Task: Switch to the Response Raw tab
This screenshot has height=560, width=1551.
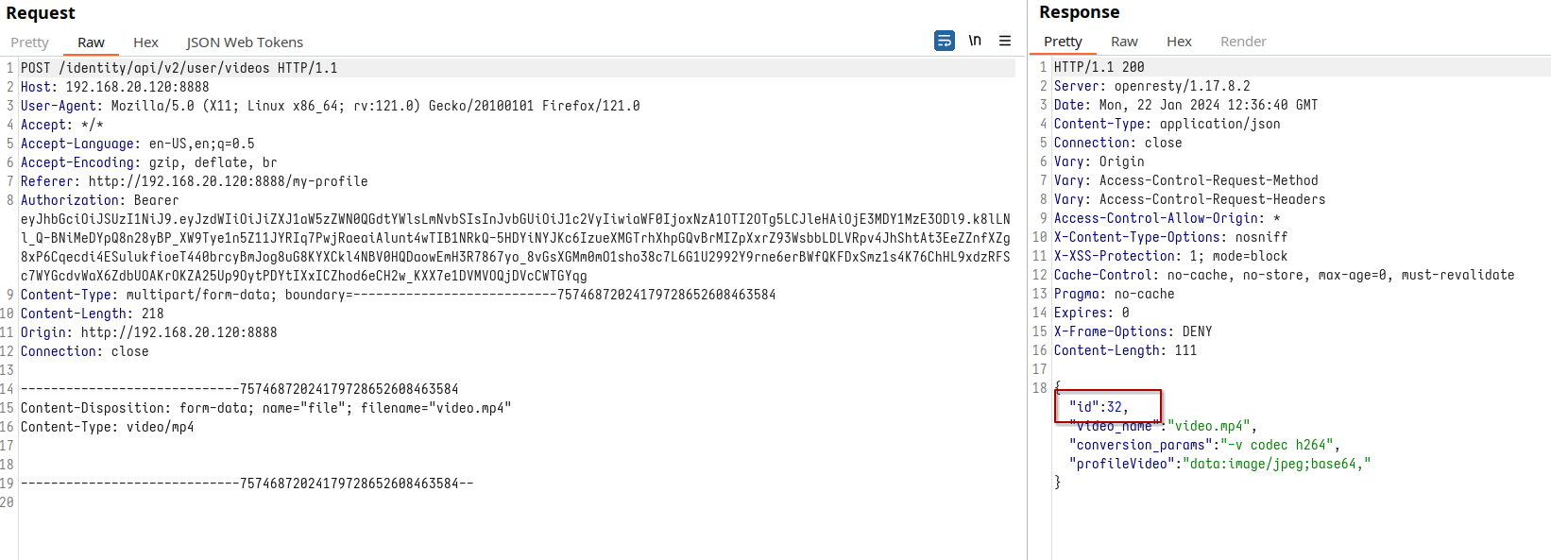Action: pos(1124,42)
